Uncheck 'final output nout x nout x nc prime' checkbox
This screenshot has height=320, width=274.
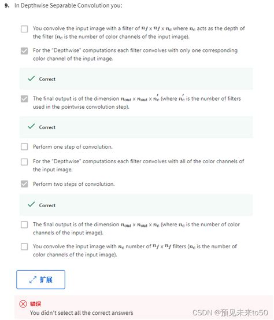pos(24,99)
